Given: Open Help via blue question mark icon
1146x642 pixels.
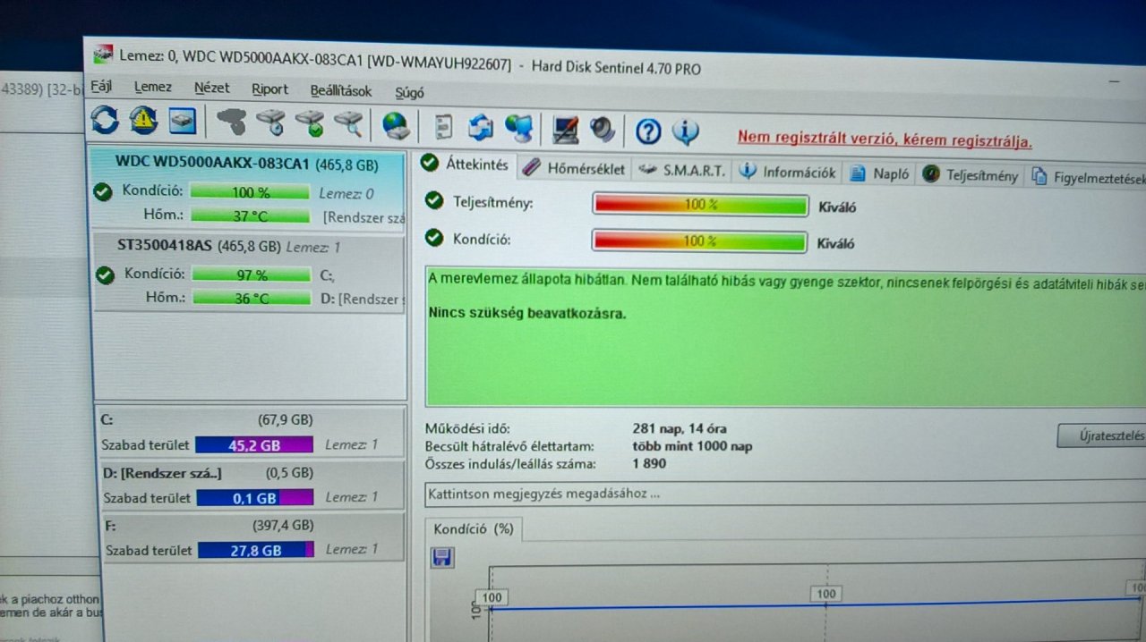Looking at the screenshot, I should click(648, 131).
